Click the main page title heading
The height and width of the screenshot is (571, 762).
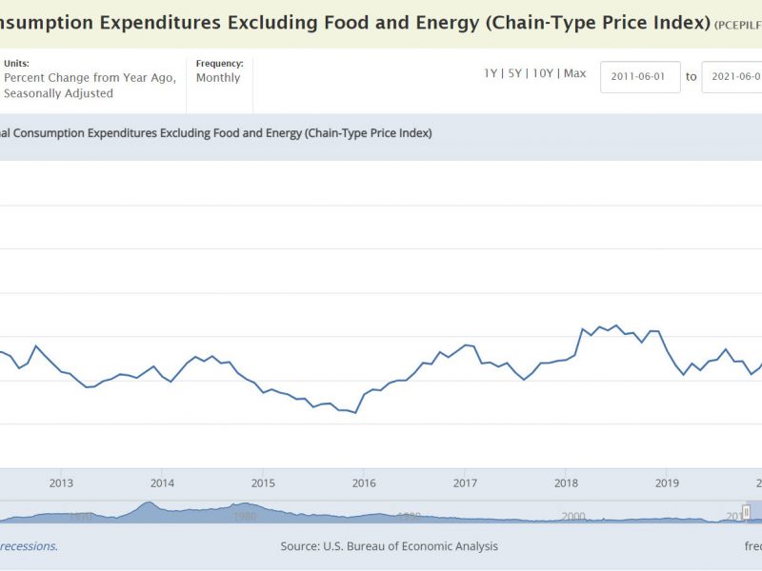coord(354,22)
